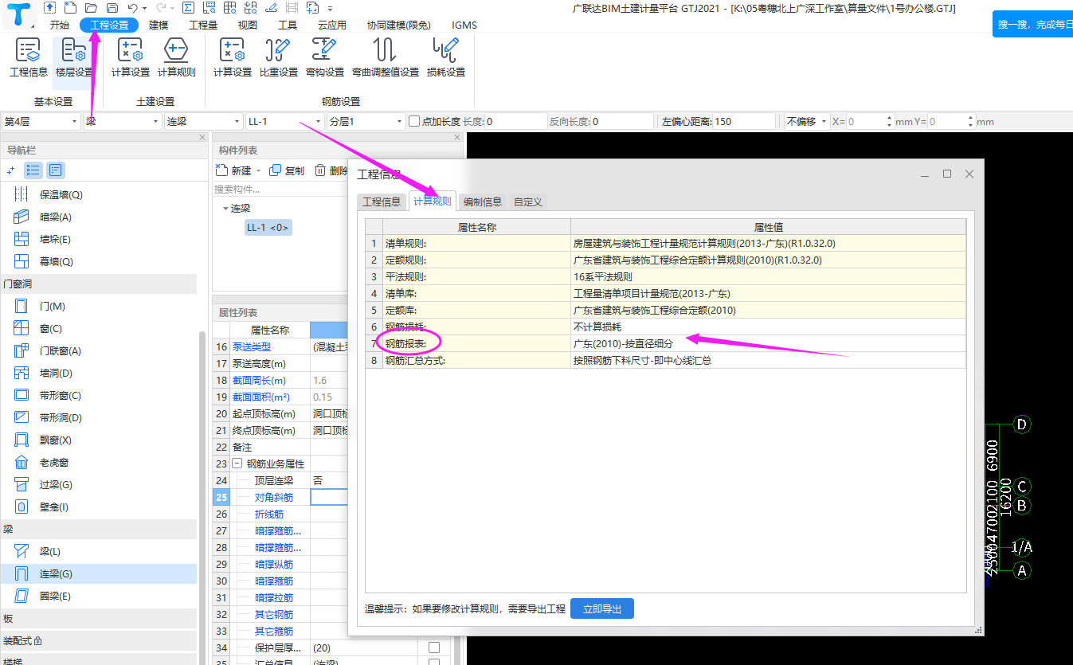This screenshot has width=1073, height=665.
Task: Click 复制 in 构件列表
Action: tap(288, 170)
